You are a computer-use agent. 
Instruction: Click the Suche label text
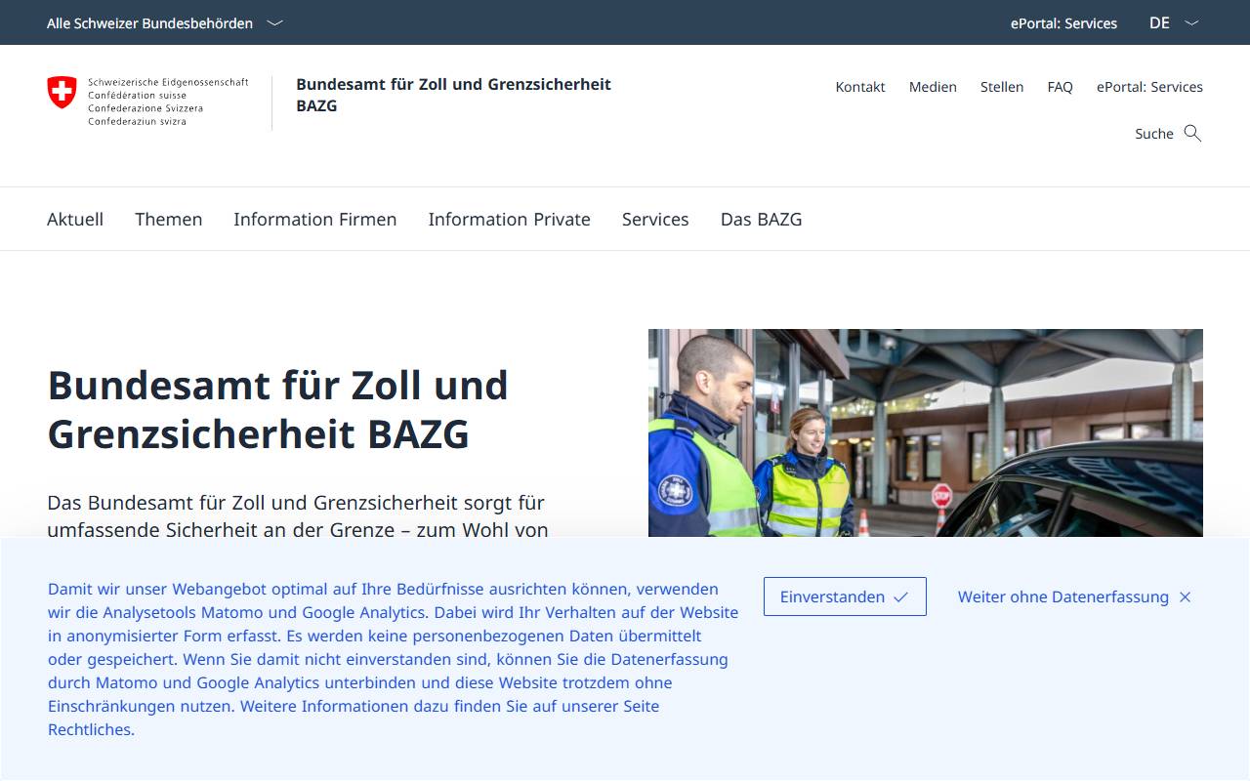click(x=1154, y=134)
